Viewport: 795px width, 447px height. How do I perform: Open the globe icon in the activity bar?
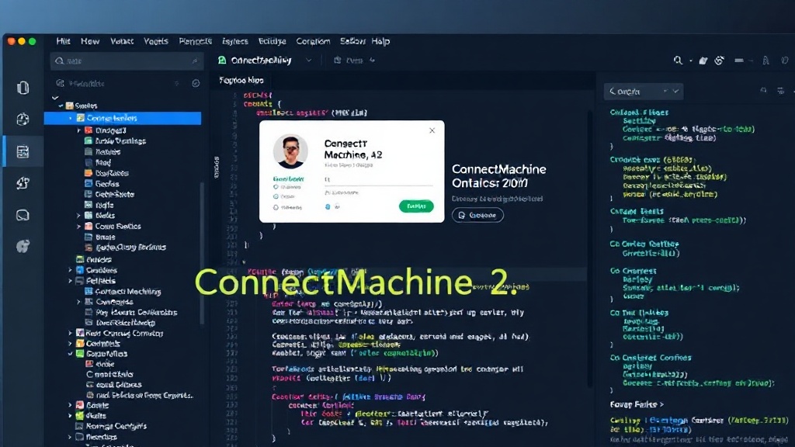point(23,119)
